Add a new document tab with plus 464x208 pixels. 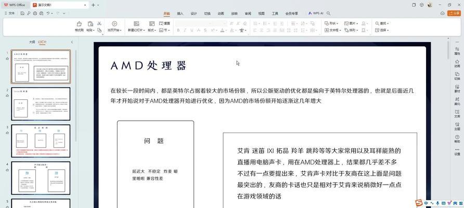(93, 5)
